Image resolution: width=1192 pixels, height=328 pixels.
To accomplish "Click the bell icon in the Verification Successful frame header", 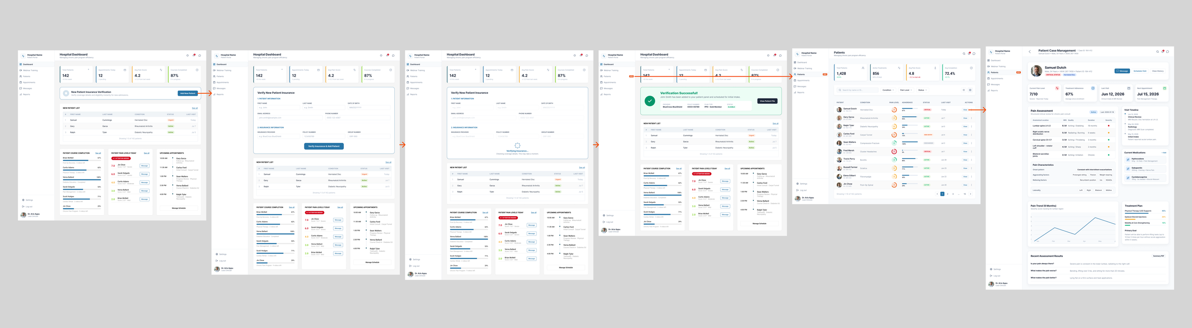I will [x=775, y=55].
